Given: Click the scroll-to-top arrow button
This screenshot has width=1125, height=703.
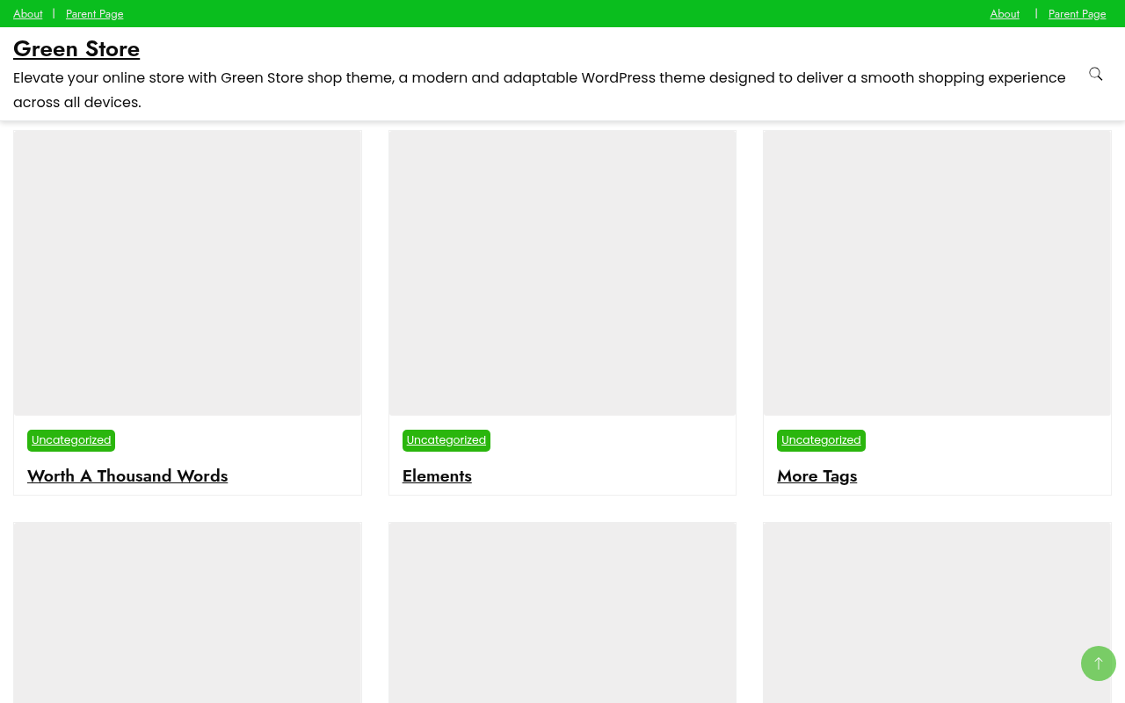Looking at the screenshot, I should click(x=1099, y=663).
